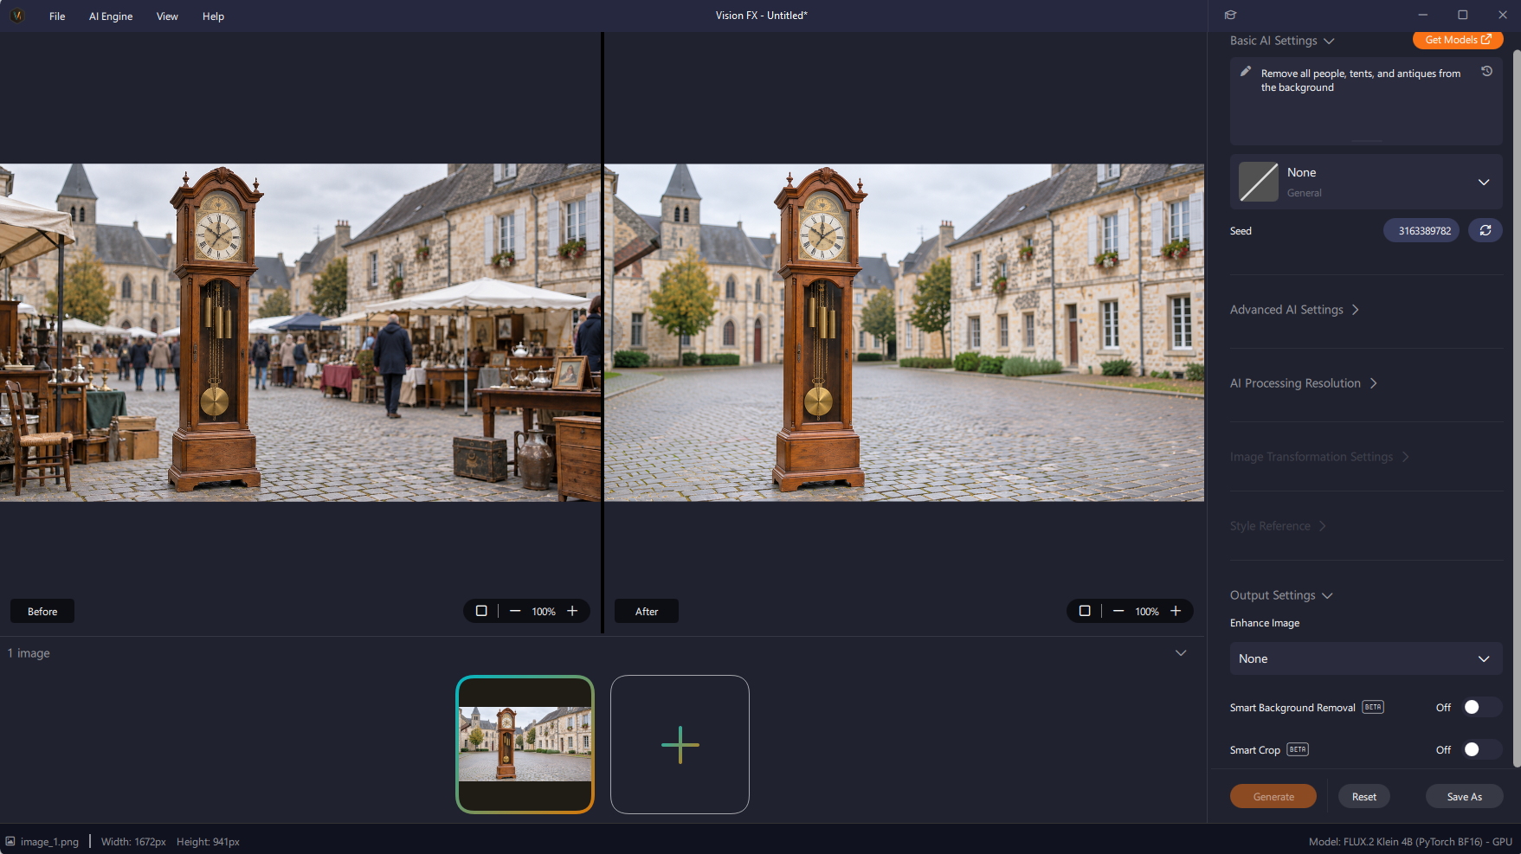1521x854 pixels.
Task: Toggle Smart Background Removal switch
Action: tap(1480, 707)
